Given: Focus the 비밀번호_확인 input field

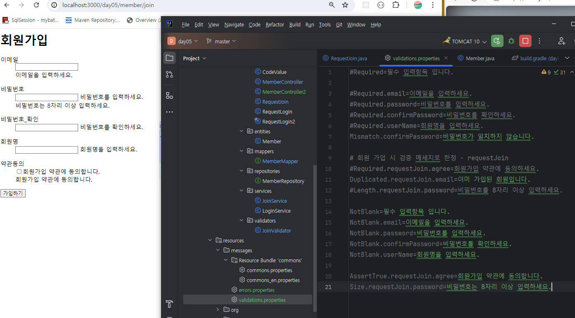Looking at the screenshot, I should (47, 128).
